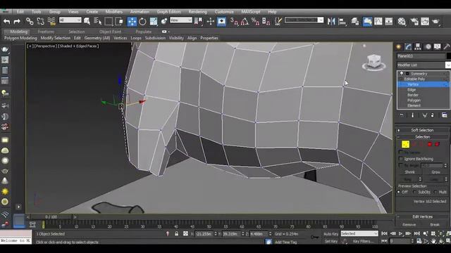Toggle Window/Crossing selection mode

(x=119, y=21)
